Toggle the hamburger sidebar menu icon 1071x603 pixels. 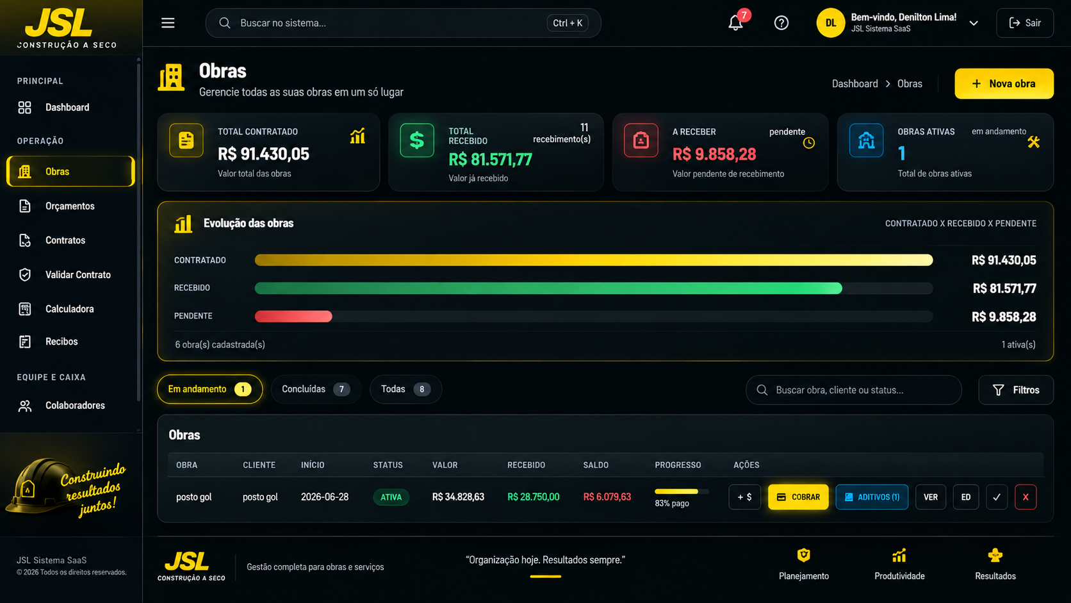tap(168, 23)
